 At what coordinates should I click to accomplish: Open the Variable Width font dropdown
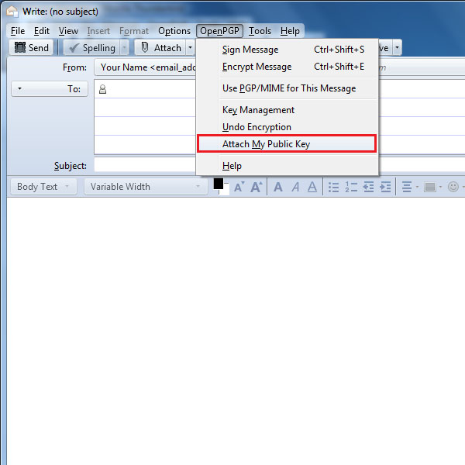(146, 187)
